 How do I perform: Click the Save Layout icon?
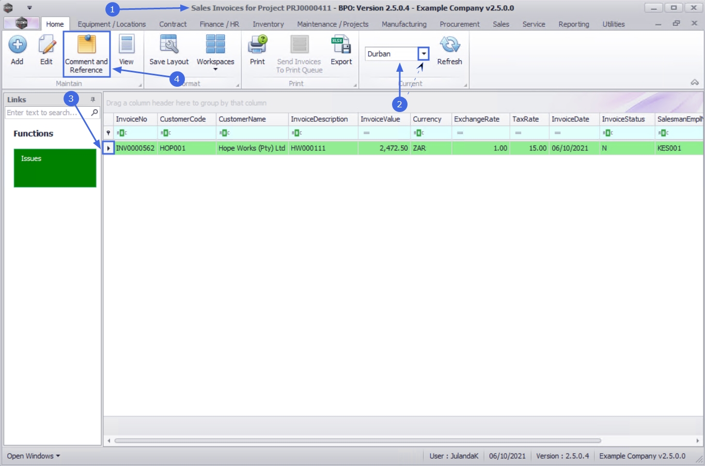pos(169,44)
